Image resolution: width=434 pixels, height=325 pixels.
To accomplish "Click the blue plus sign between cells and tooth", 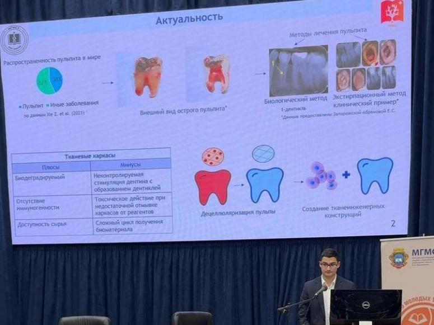I will point(346,174).
